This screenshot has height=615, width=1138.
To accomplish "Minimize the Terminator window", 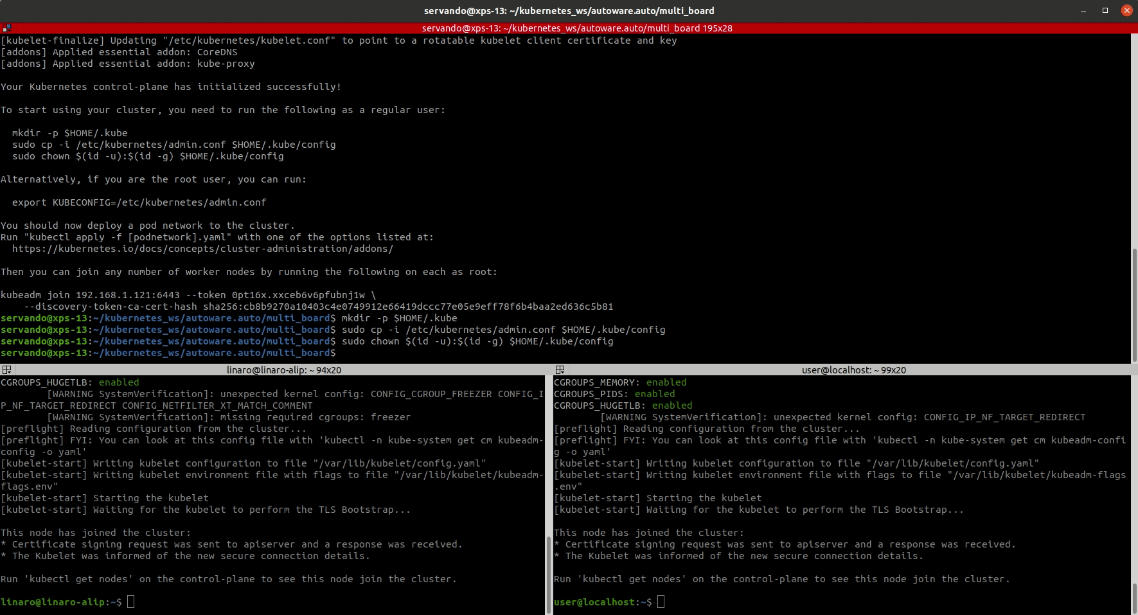I will click(1083, 11).
